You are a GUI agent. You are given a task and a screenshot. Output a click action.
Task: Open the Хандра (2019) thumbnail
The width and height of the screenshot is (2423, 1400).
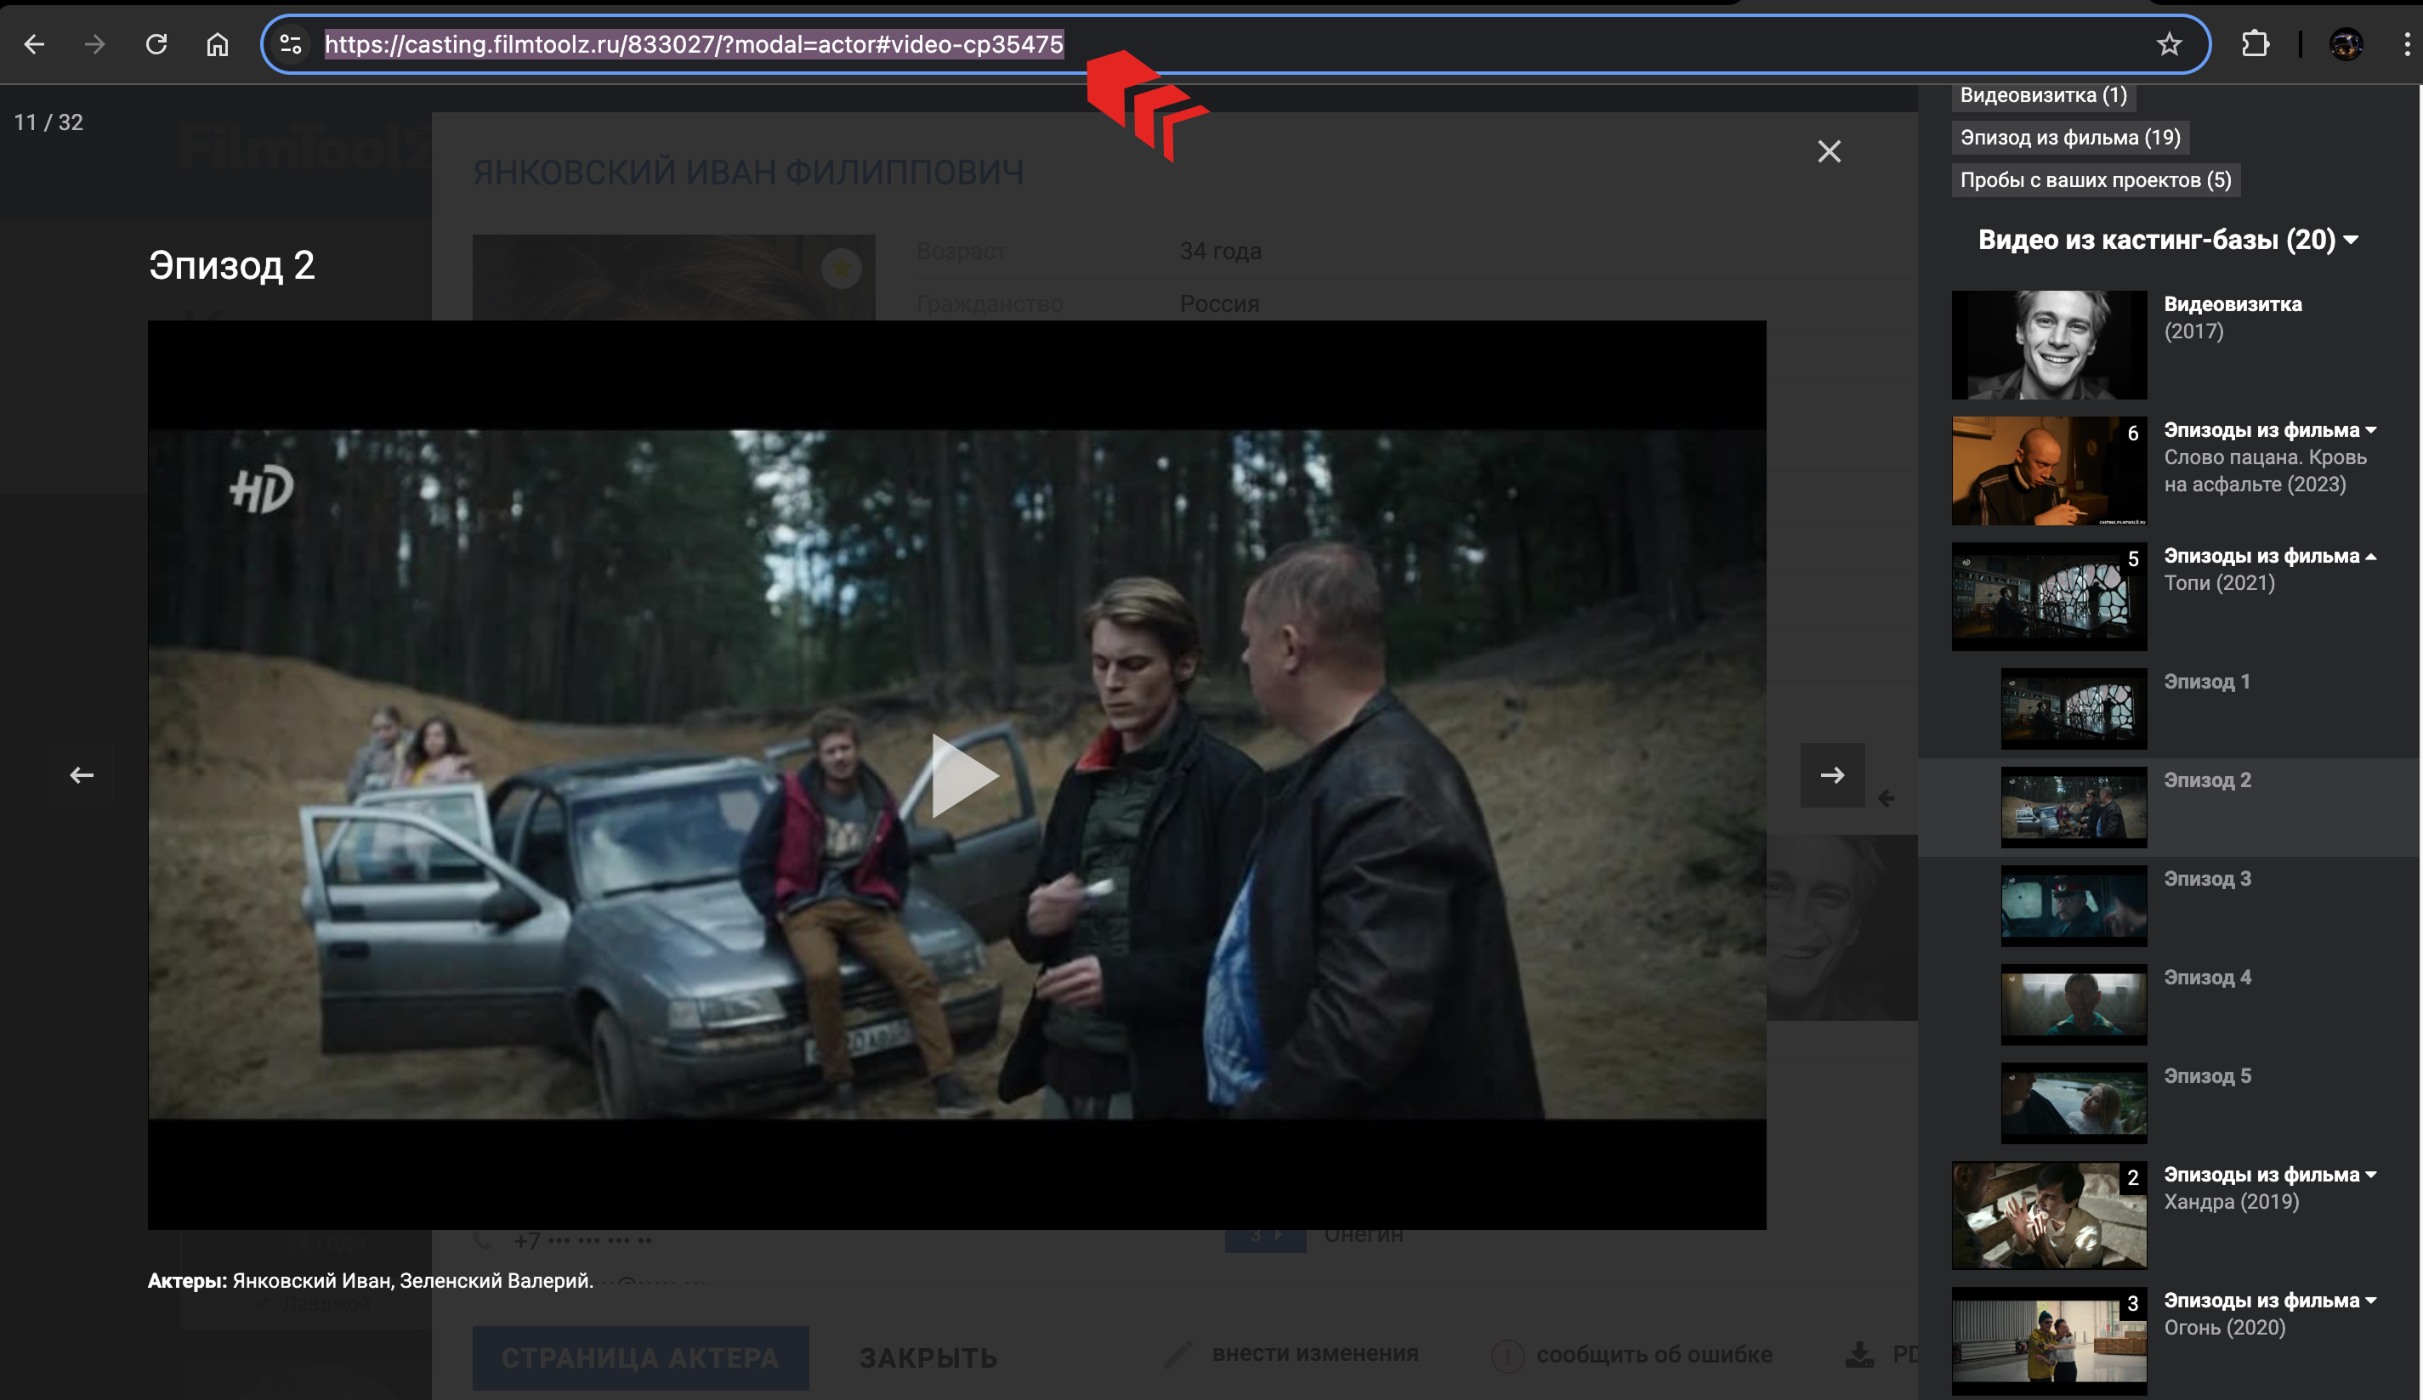pos(2049,1216)
